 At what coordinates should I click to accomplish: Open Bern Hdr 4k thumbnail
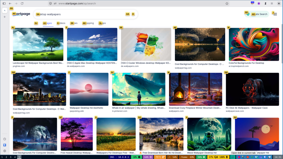[161, 134]
